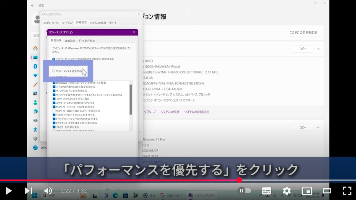
Task: Open Accessibility figure icon
Action: pos(35,130)
